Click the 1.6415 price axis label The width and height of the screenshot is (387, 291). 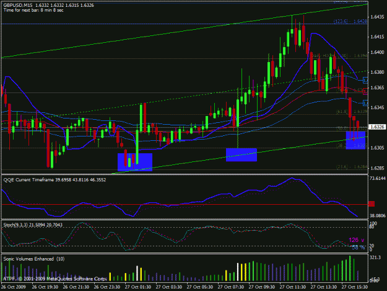click(x=377, y=37)
